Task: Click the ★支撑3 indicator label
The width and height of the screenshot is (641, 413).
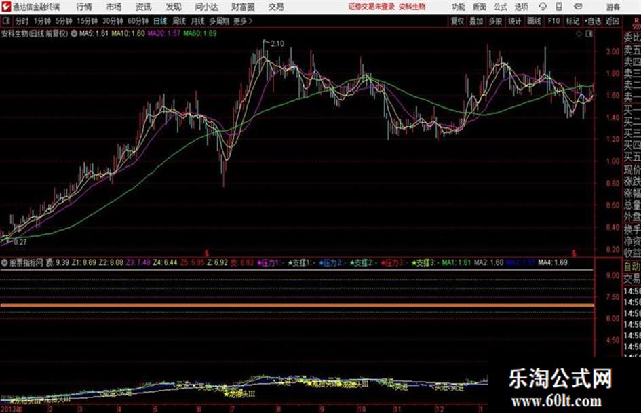Action: [425, 263]
